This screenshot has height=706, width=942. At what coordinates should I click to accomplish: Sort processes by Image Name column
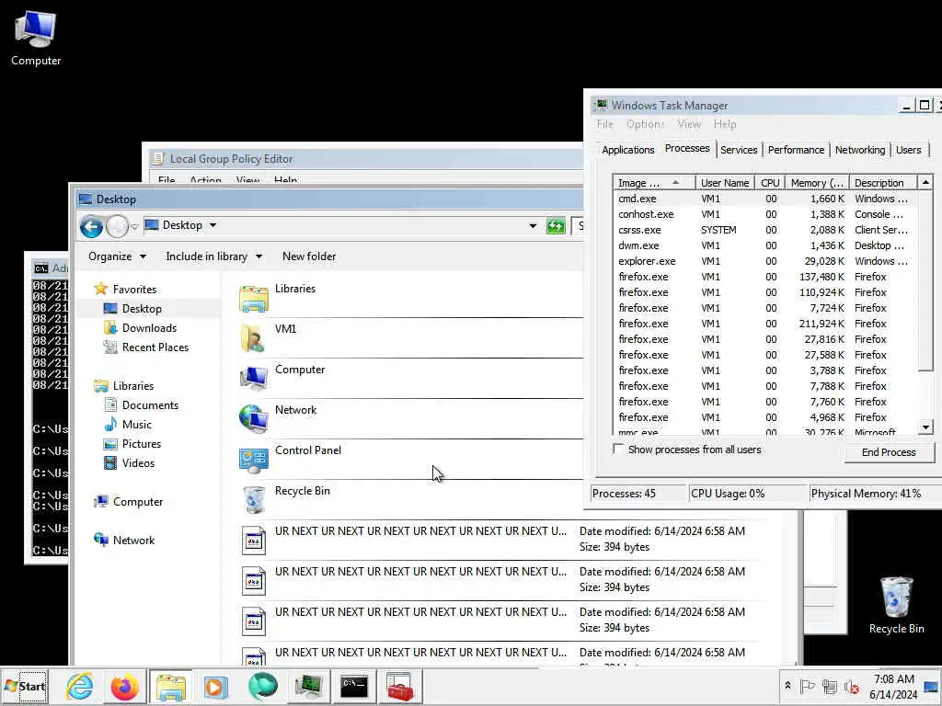(x=654, y=183)
